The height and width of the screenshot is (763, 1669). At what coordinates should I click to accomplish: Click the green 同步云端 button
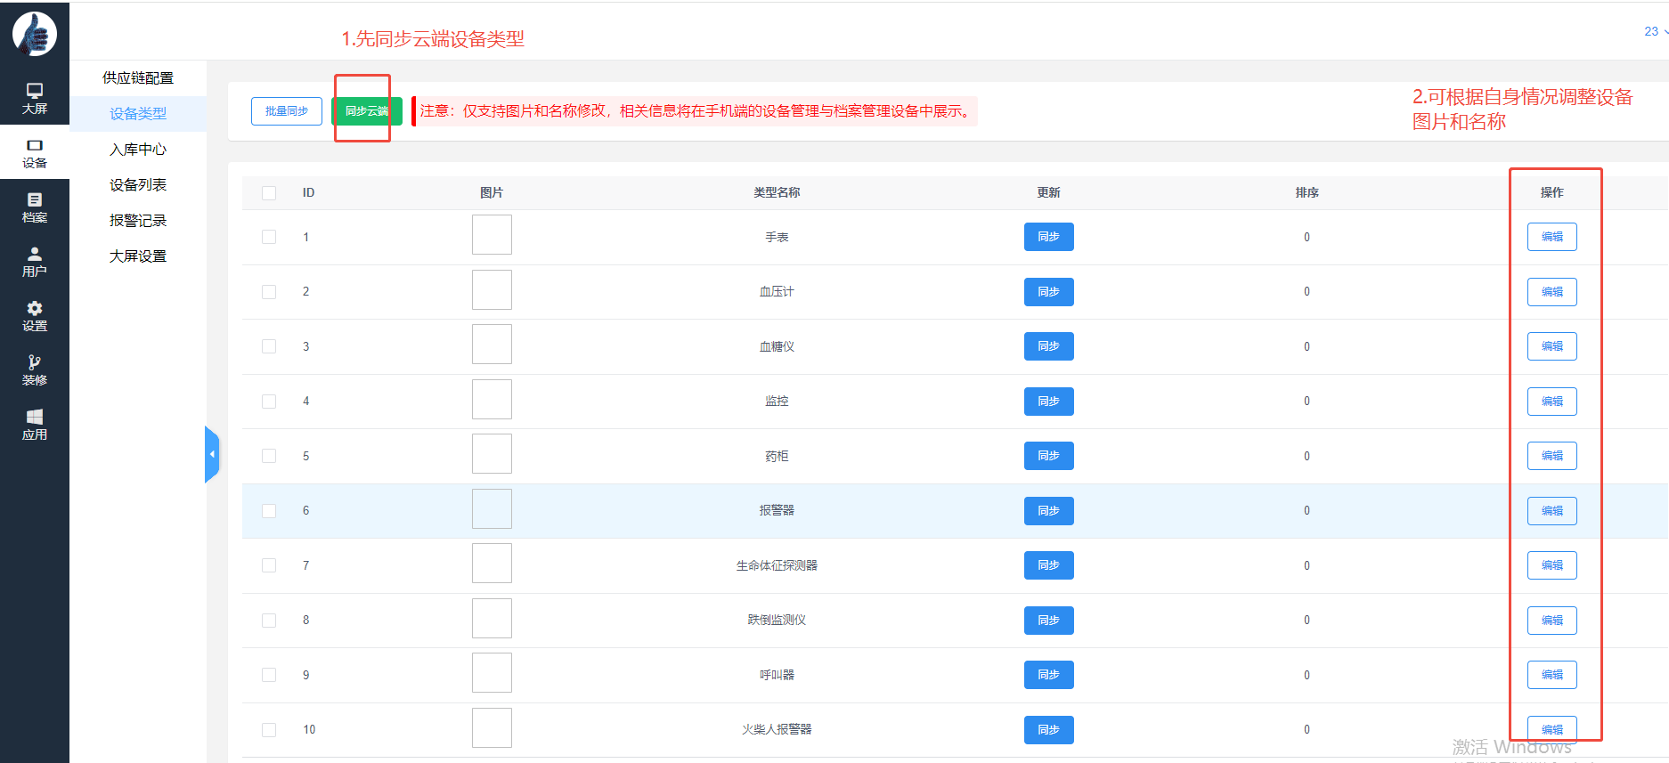[367, 111]
